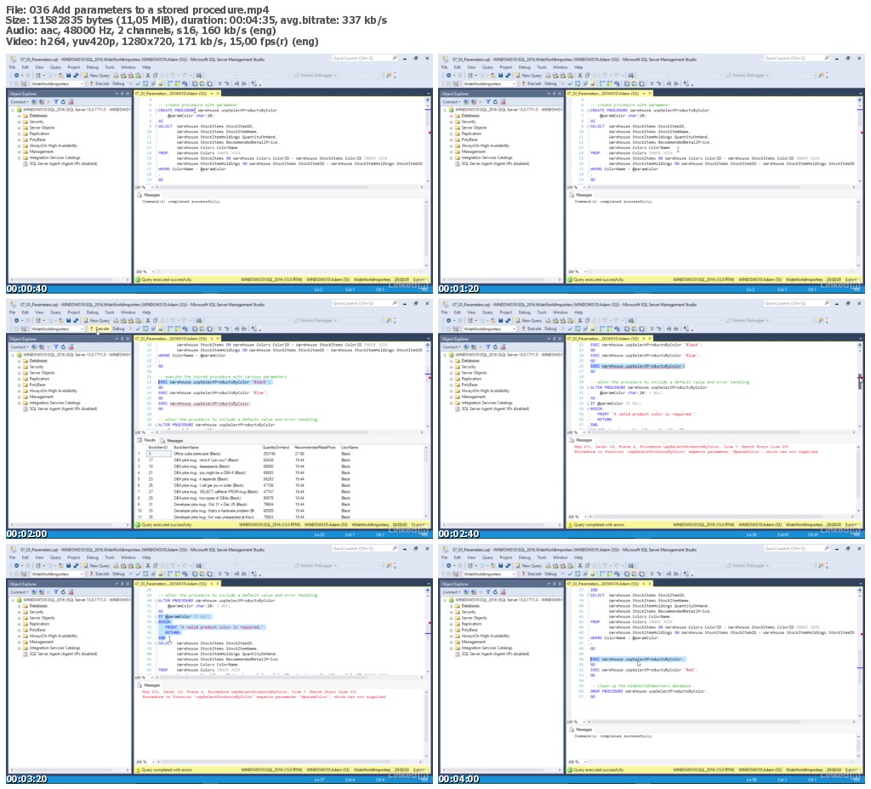Expand Management in the 00:02:00 frame
871x789 pixels.
point(19,397)
